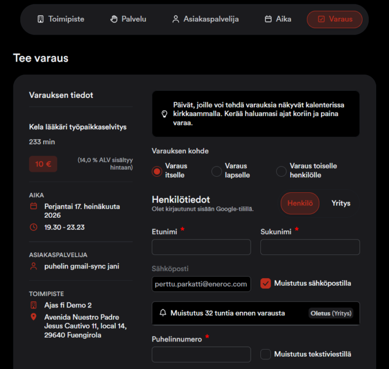389x369 pixels.
Task: Choose Varaus lapselle radio option
Action: click(217, 171)
